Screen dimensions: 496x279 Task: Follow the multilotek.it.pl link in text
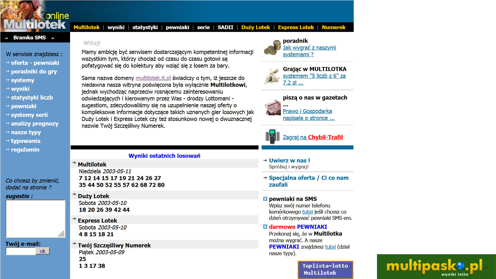pos(153,78)
